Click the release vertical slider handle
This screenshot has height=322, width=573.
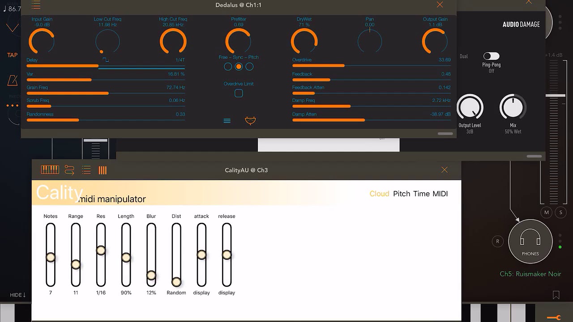(x=227, y=254)
